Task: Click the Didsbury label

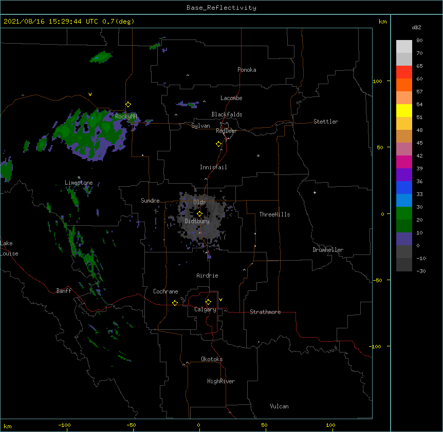Action: pos(197,221)
